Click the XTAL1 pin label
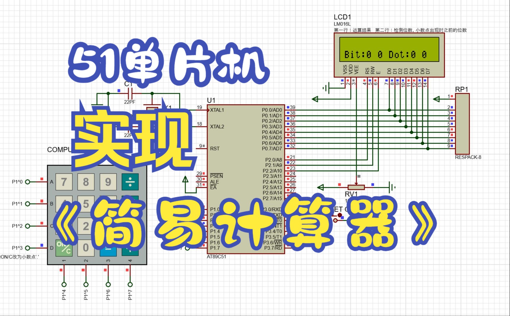 [x=217, y=110]
